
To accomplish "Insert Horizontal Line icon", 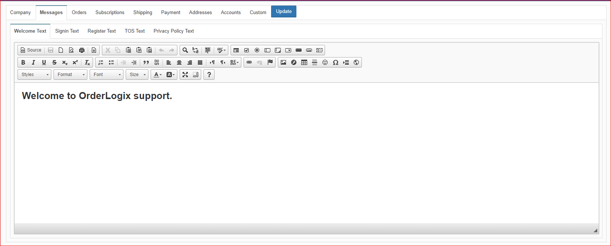I will pos(315,62).
